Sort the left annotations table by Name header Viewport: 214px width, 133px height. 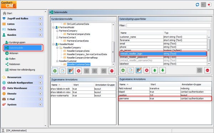61,85
